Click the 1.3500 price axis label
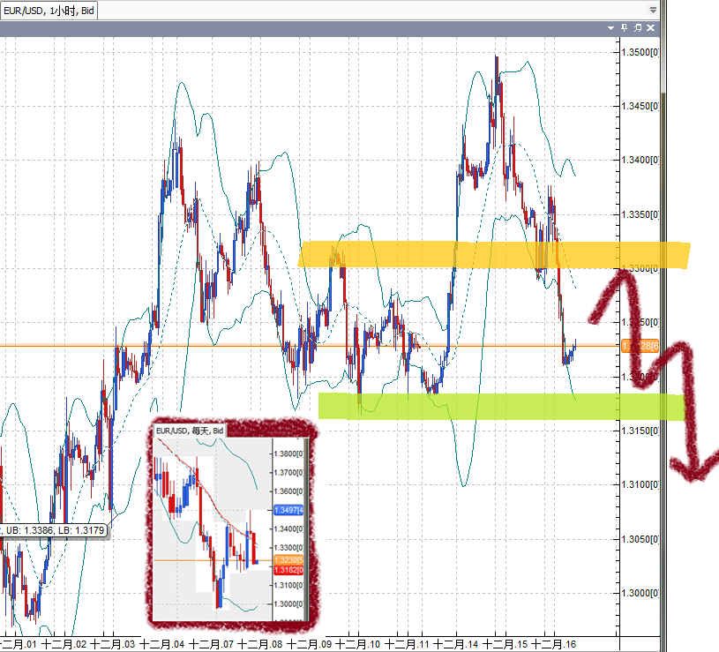 pyautogui.click(x=640, y=52)
